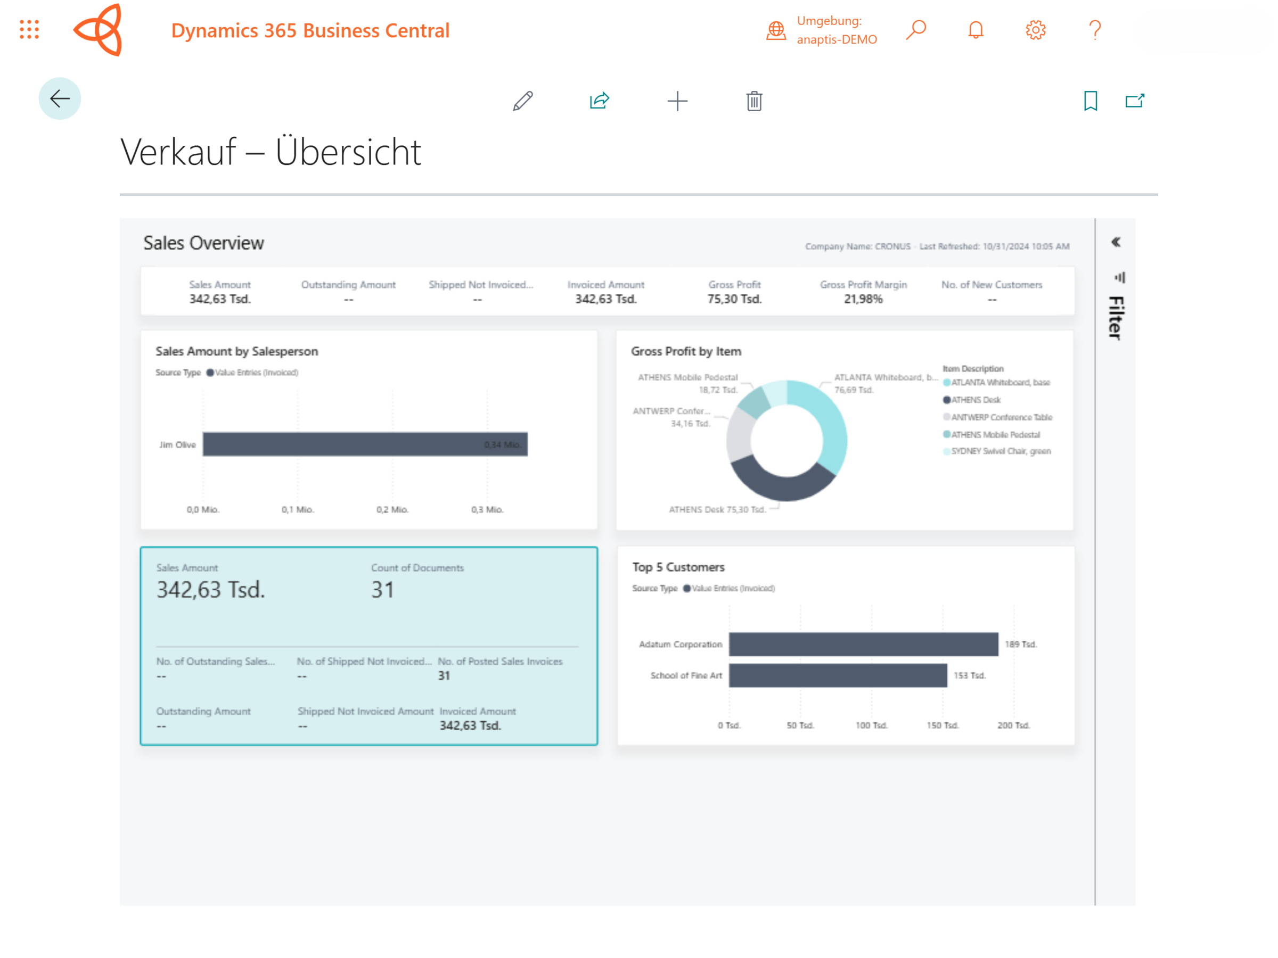
Task: Open page in new window icon
Action: point(1135,101)
